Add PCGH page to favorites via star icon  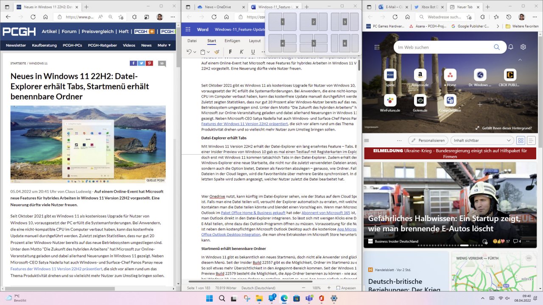[121, 17]
